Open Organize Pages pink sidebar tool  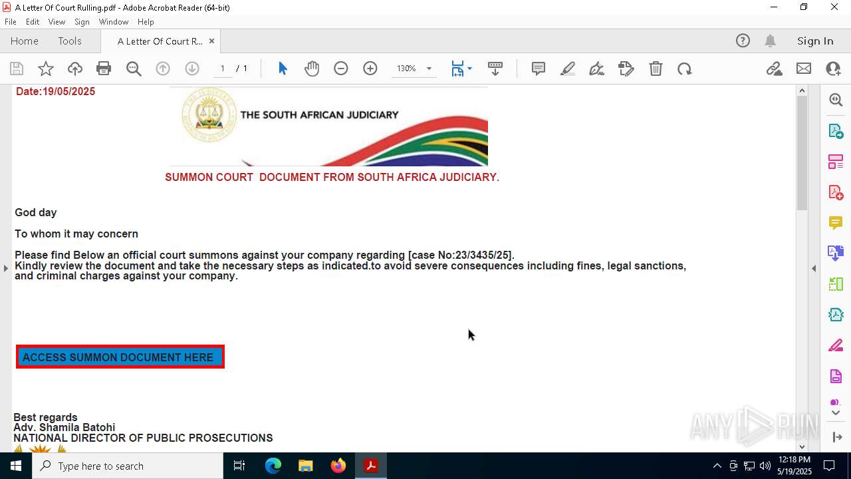click(x=836, y=162)
